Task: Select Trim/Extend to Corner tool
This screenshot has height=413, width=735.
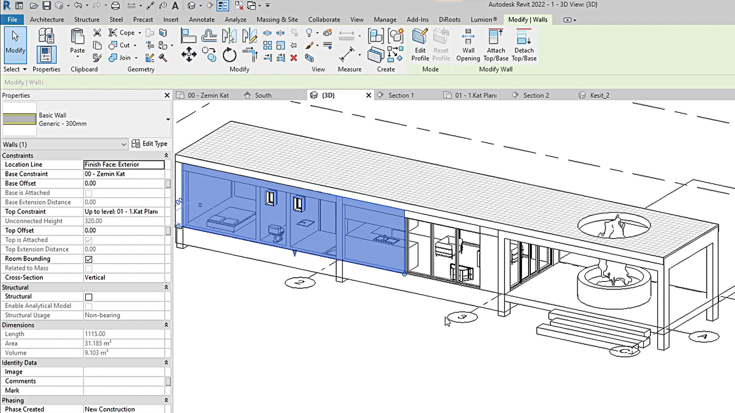Action: (x=250, y=54)
